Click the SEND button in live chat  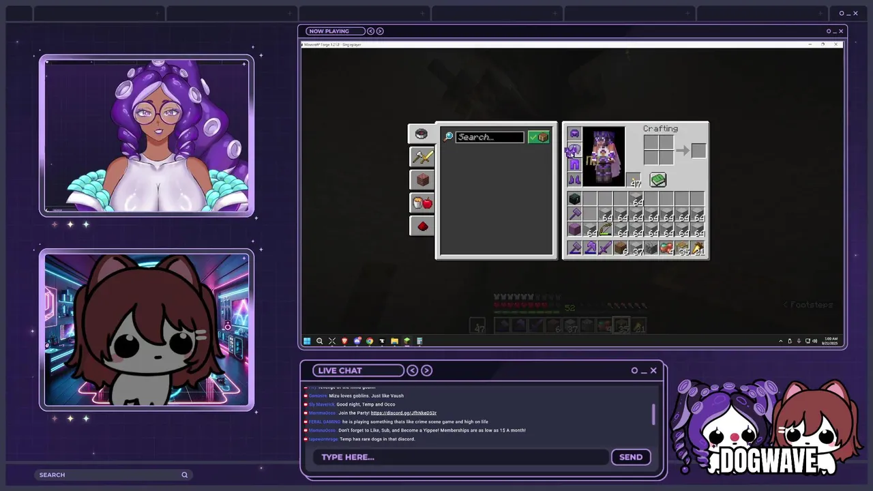631,457
